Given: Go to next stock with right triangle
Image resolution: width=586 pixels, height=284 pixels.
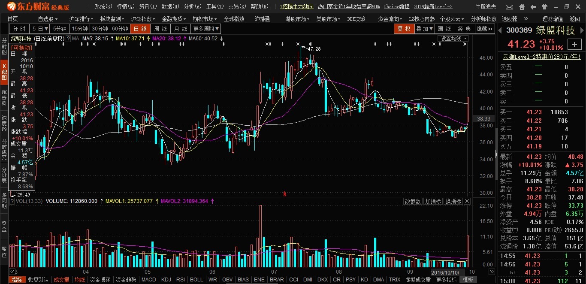Looking at the screenshot, I should click(x=582, y=29).
